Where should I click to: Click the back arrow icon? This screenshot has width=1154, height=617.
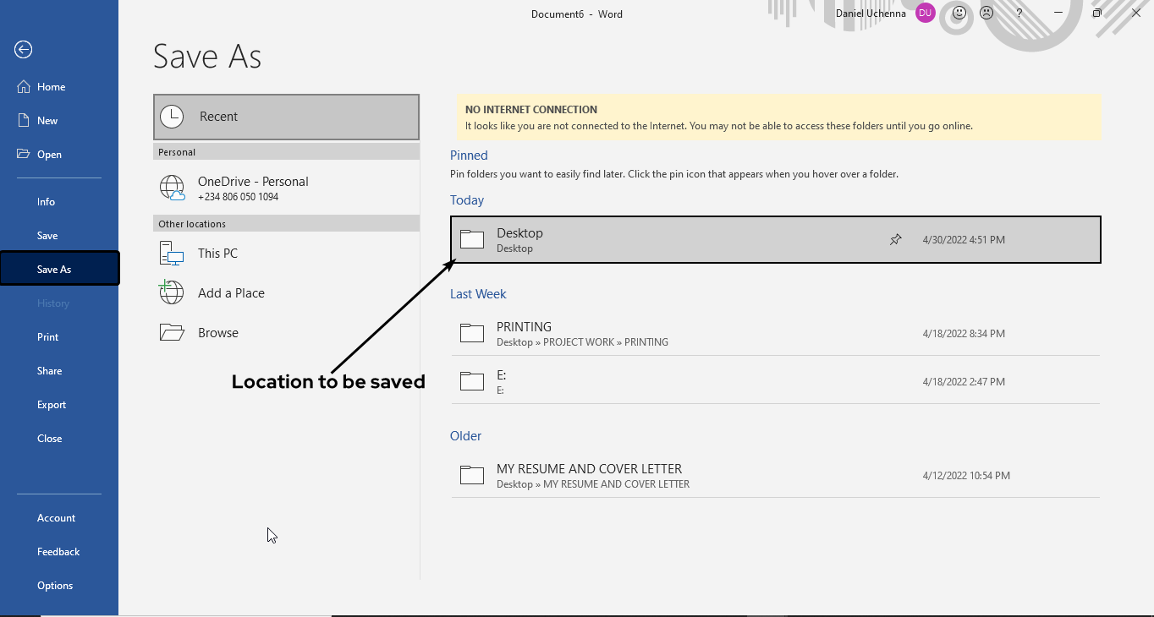pos(24,50)
